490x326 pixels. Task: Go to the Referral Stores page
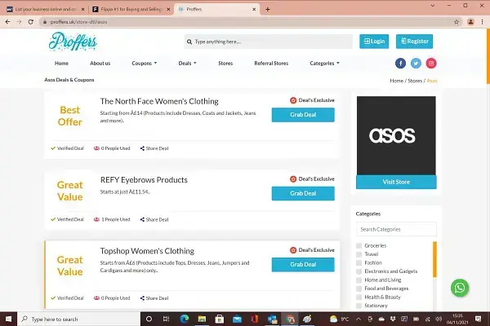pos(271,64)
